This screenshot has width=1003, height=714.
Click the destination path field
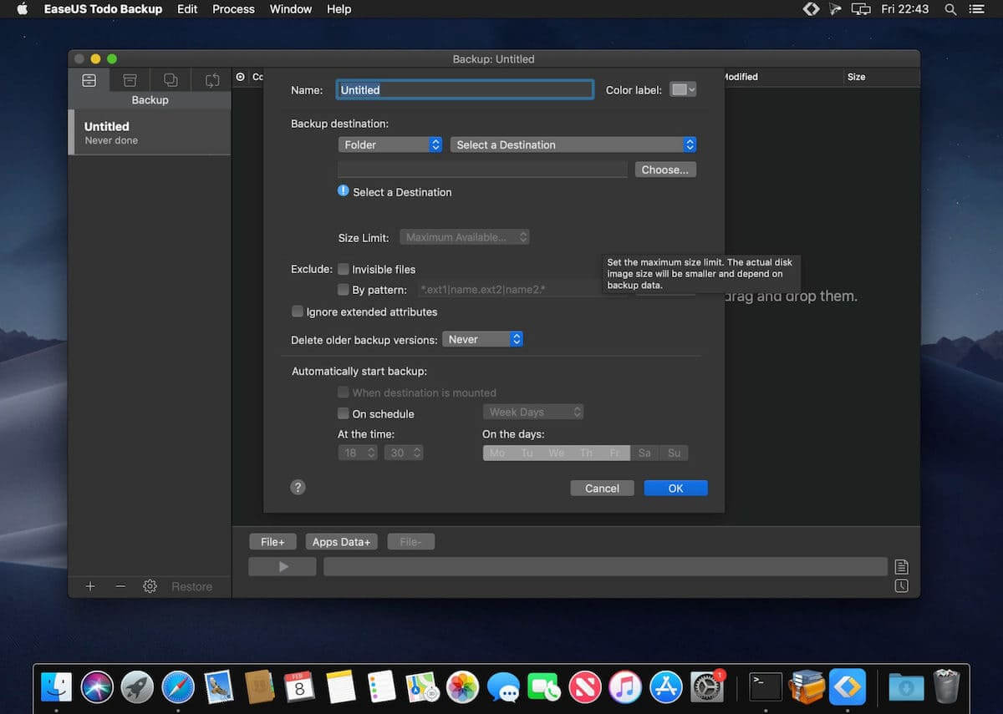[x=482, y=170]
